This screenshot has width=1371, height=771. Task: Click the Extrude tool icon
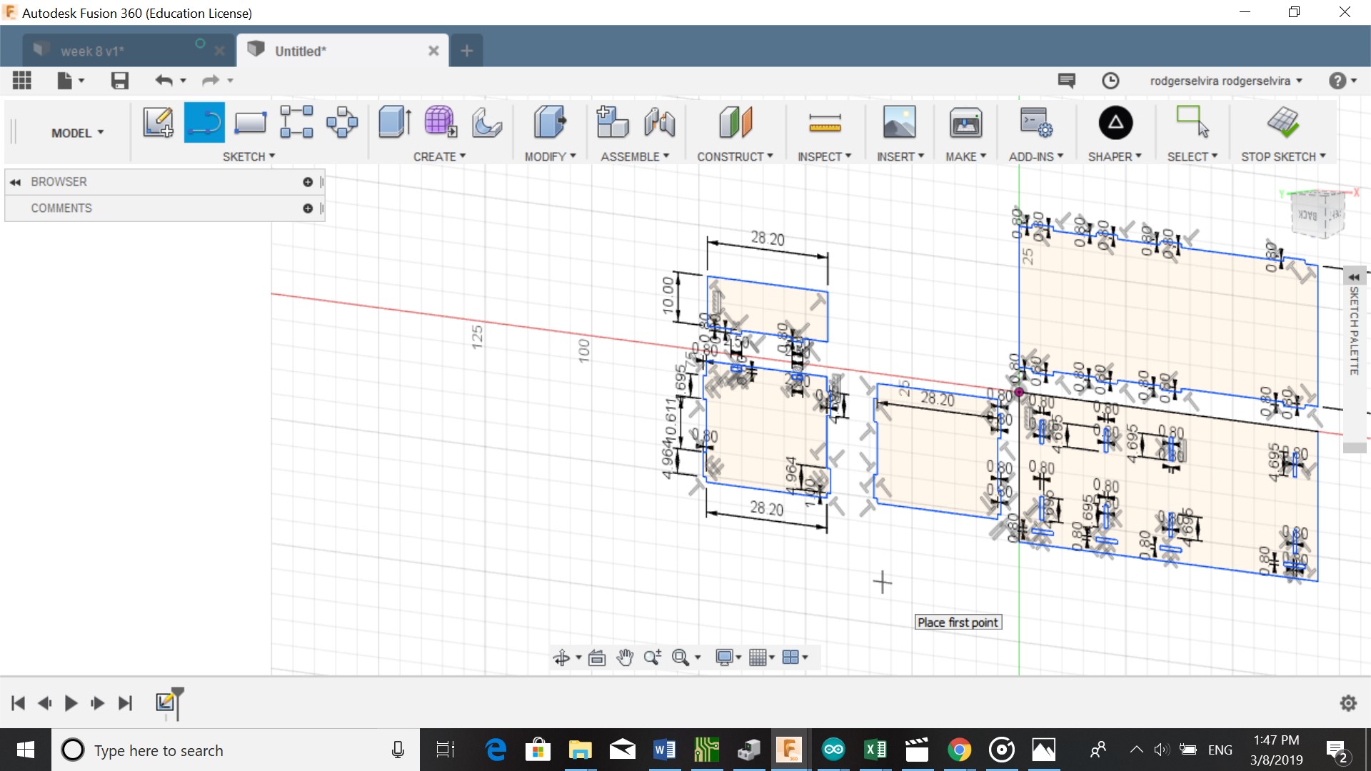click(x=393, y=122)
